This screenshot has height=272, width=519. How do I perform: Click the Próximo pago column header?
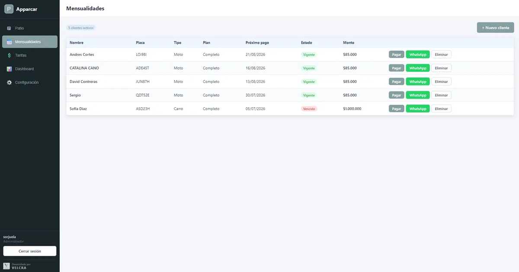click(257, 43)
